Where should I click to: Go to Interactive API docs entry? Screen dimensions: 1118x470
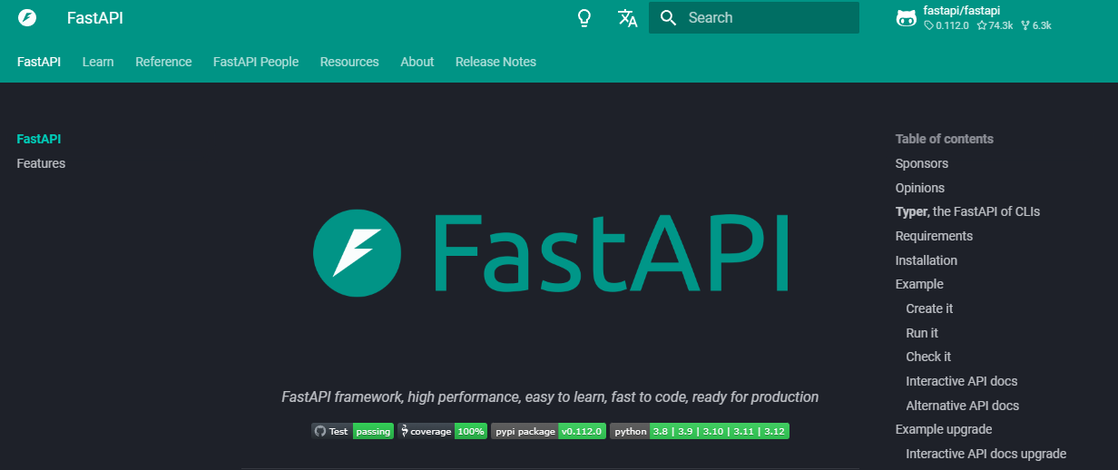pyautogui.click(x=962, y=381)
